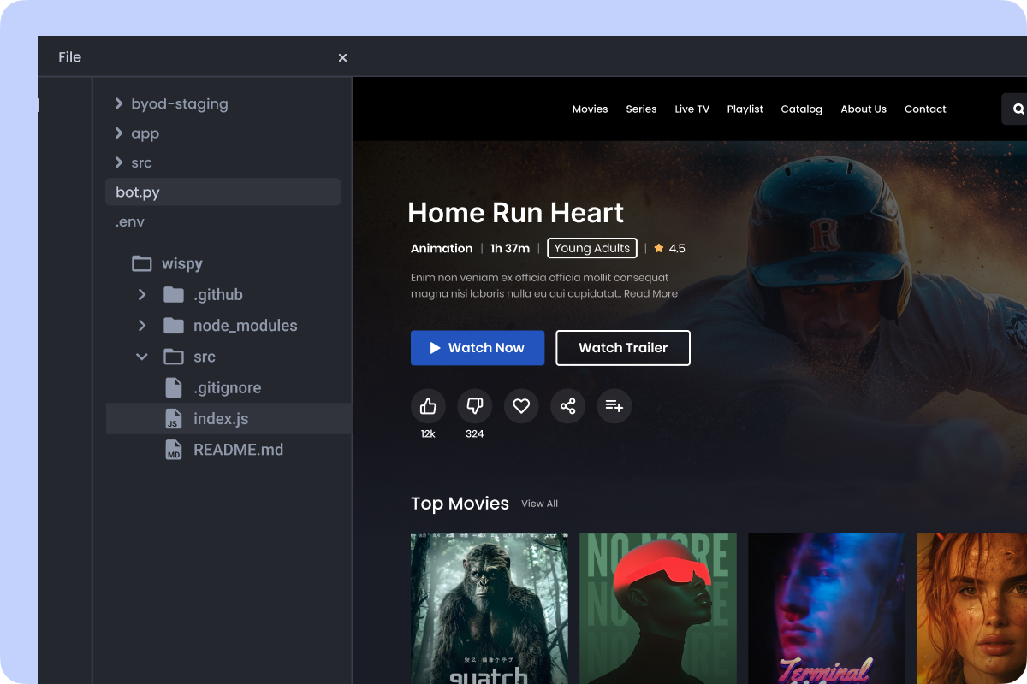This screenshot has width=1027, height=684.
Task: Click the thumbs-up like icon
Action: tap(428, 406)
